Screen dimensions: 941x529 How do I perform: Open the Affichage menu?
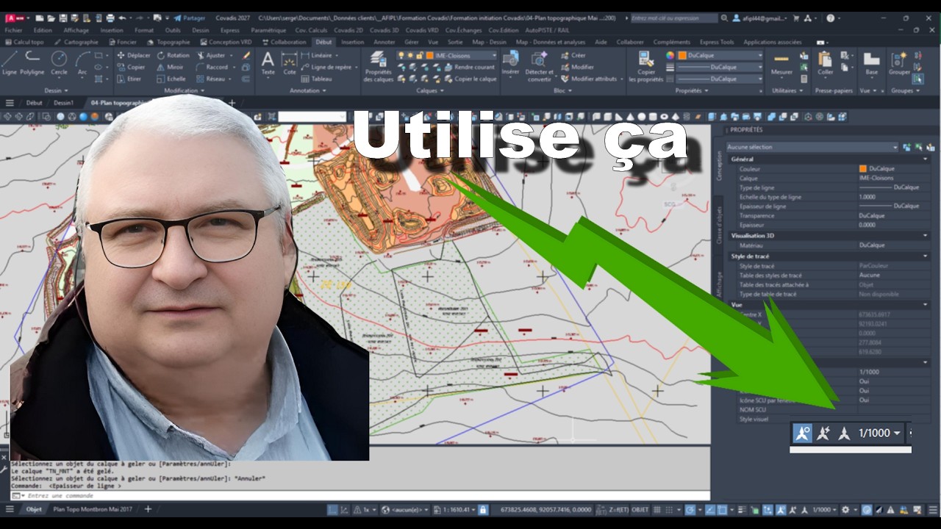coord(76,30)
